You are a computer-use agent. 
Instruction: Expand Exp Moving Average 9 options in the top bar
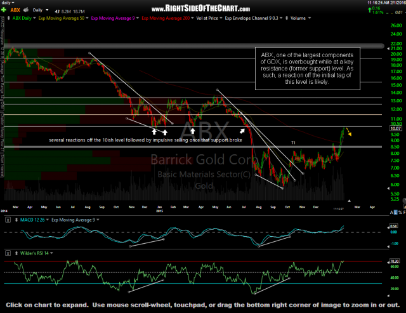click(138, 18)
